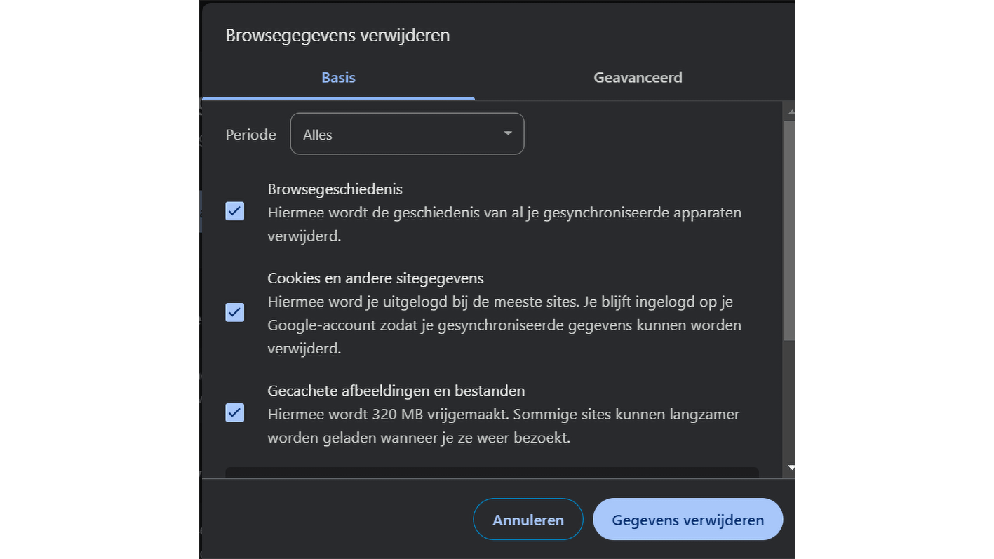994x559 pixels.
Task: Click the scrollbar up arrow
Action: pos(791,112)
